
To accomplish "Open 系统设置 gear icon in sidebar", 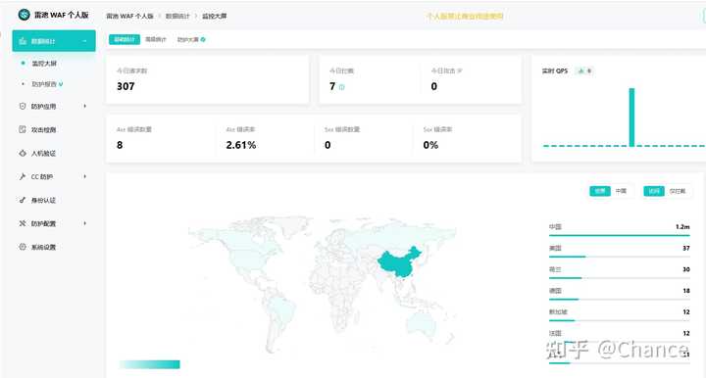I will pyautogui.click(x=23, y=247).
